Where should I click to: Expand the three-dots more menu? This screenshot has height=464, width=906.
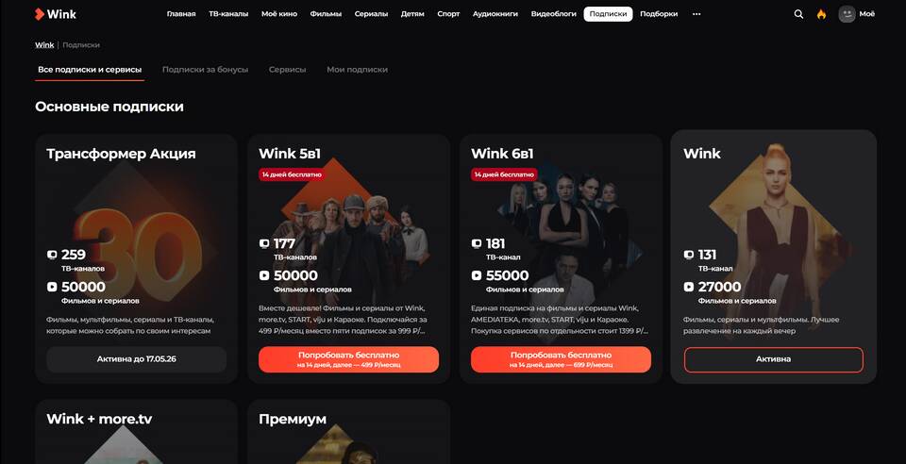[x=696, y=14]
